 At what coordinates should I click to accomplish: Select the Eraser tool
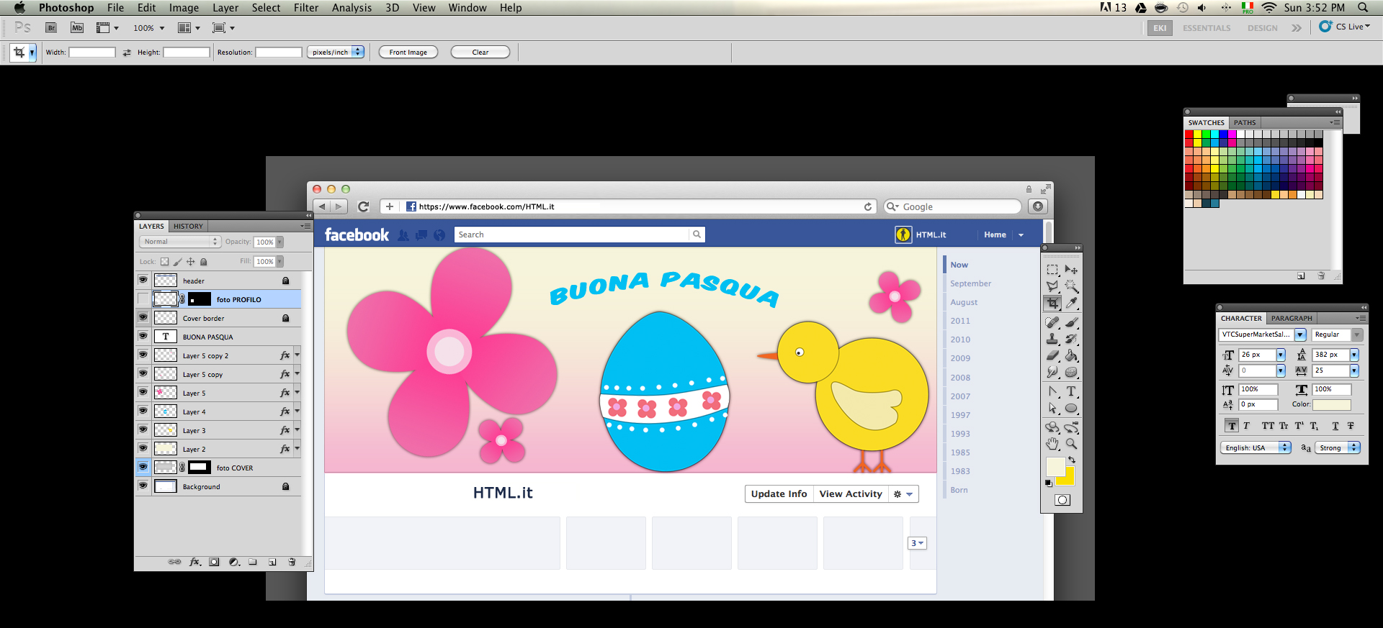[x=1052, y=355]
